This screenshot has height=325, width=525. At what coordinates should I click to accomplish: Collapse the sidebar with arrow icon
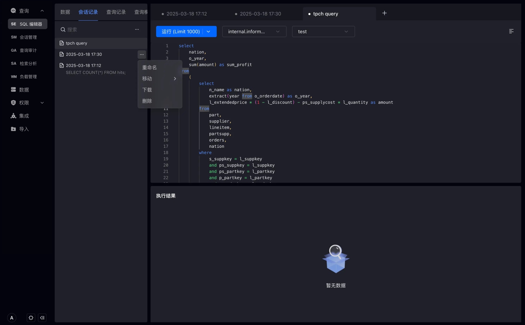[x=42, y=318]
